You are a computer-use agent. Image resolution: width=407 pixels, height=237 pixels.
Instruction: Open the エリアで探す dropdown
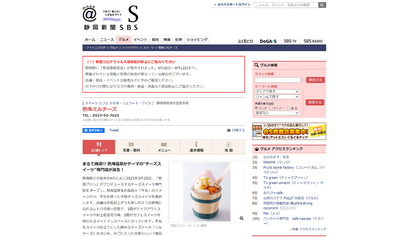pos(277,91)
